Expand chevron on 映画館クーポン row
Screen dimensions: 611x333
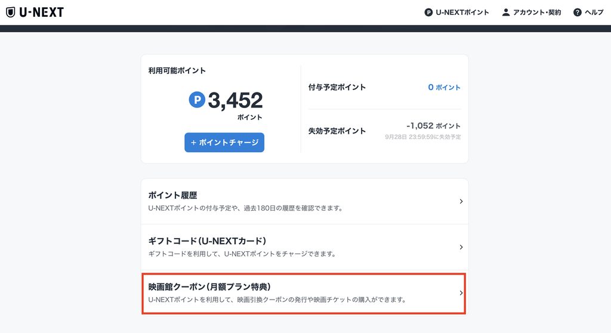(x=461, y=293)
